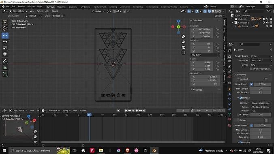Click the current frame marker 18 in timeline
This screenshot has height=154, width=274.
coord(89,115)
